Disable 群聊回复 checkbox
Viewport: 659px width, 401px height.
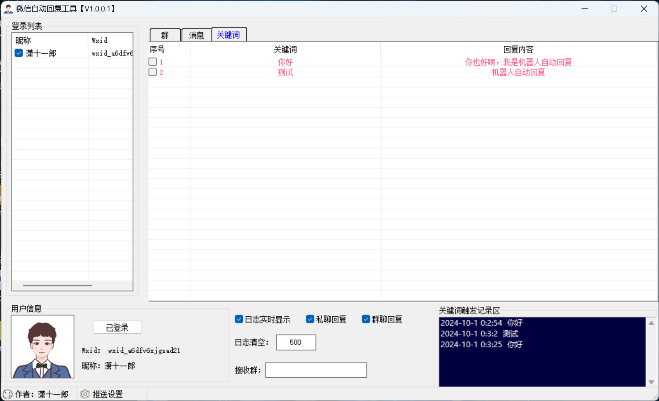coord(366,319)
